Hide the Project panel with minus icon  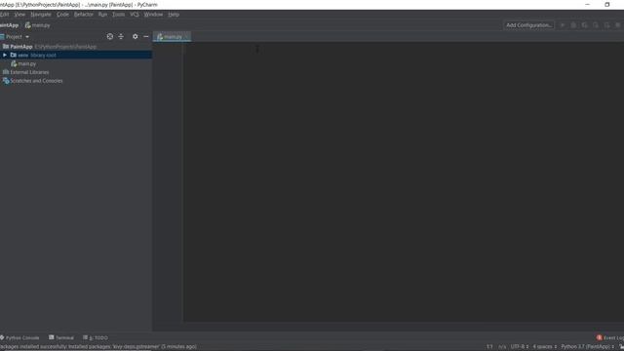point(146,37)
